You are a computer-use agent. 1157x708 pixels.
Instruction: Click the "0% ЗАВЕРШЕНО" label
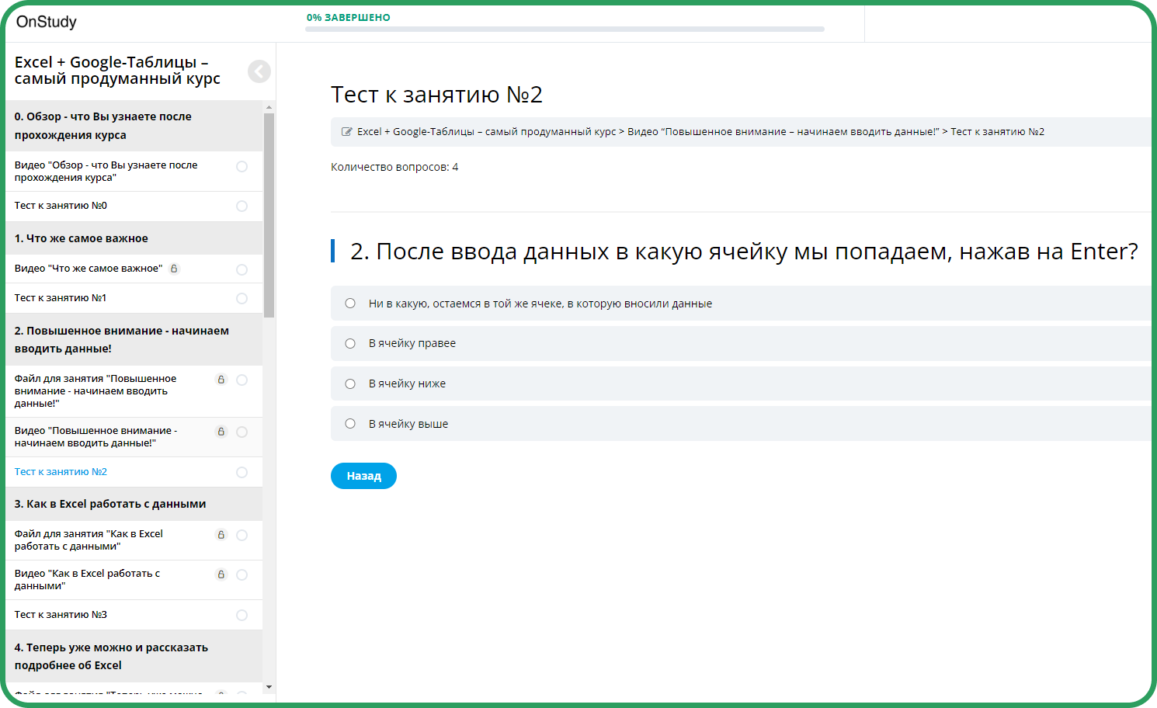click(349, 17)
